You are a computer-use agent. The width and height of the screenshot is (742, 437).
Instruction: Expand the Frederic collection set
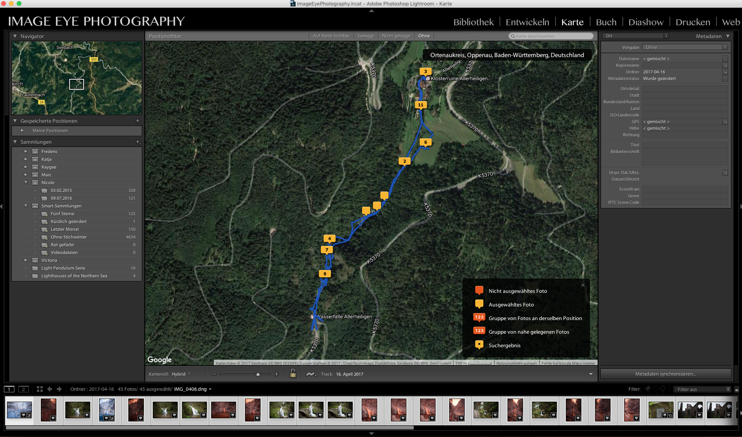pyautogui.click(x=26, y=151)
